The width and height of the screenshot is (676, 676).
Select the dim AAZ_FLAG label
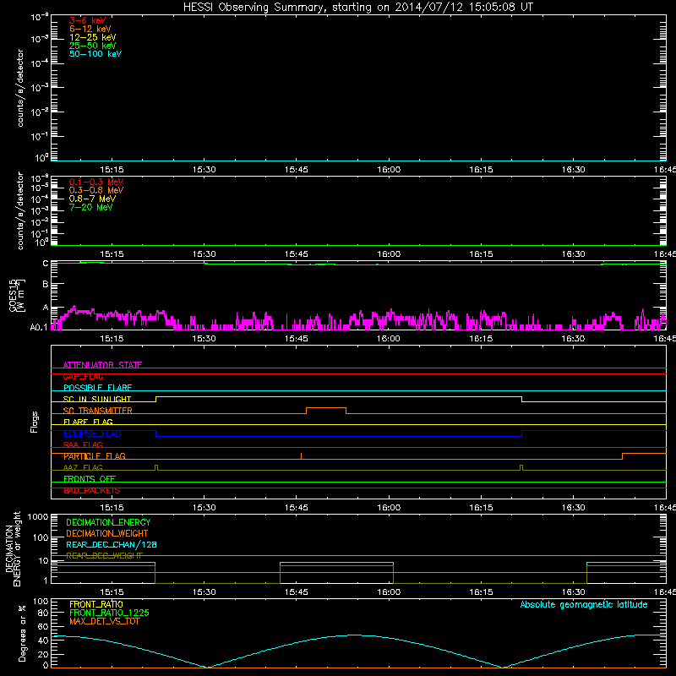[x=83, y=467]
